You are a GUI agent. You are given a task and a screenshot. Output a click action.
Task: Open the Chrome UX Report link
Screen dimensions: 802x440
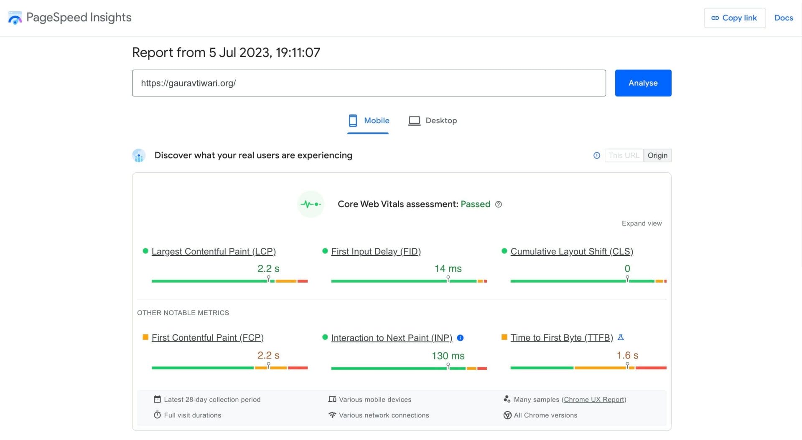click(x=594, y=400)
